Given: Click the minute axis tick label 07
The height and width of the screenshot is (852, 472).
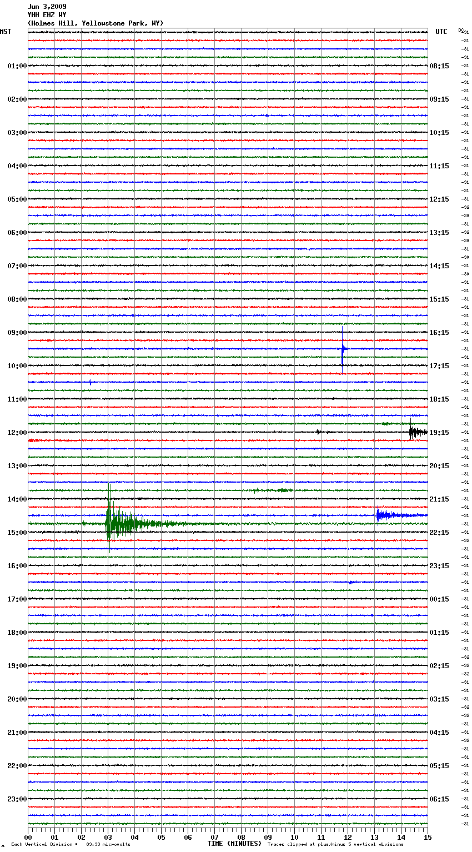Looking at the screenshot, I should tap(214, 837).
